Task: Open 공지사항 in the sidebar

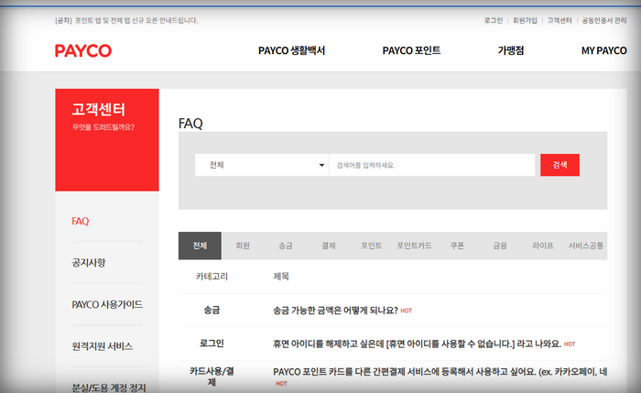Action: click(89, 263)
